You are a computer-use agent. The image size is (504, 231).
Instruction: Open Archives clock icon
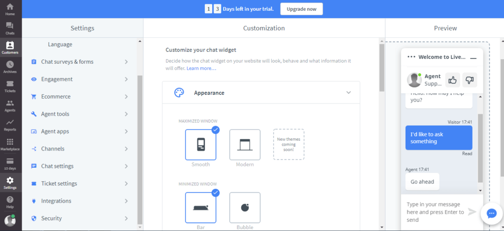pos(10,64)
